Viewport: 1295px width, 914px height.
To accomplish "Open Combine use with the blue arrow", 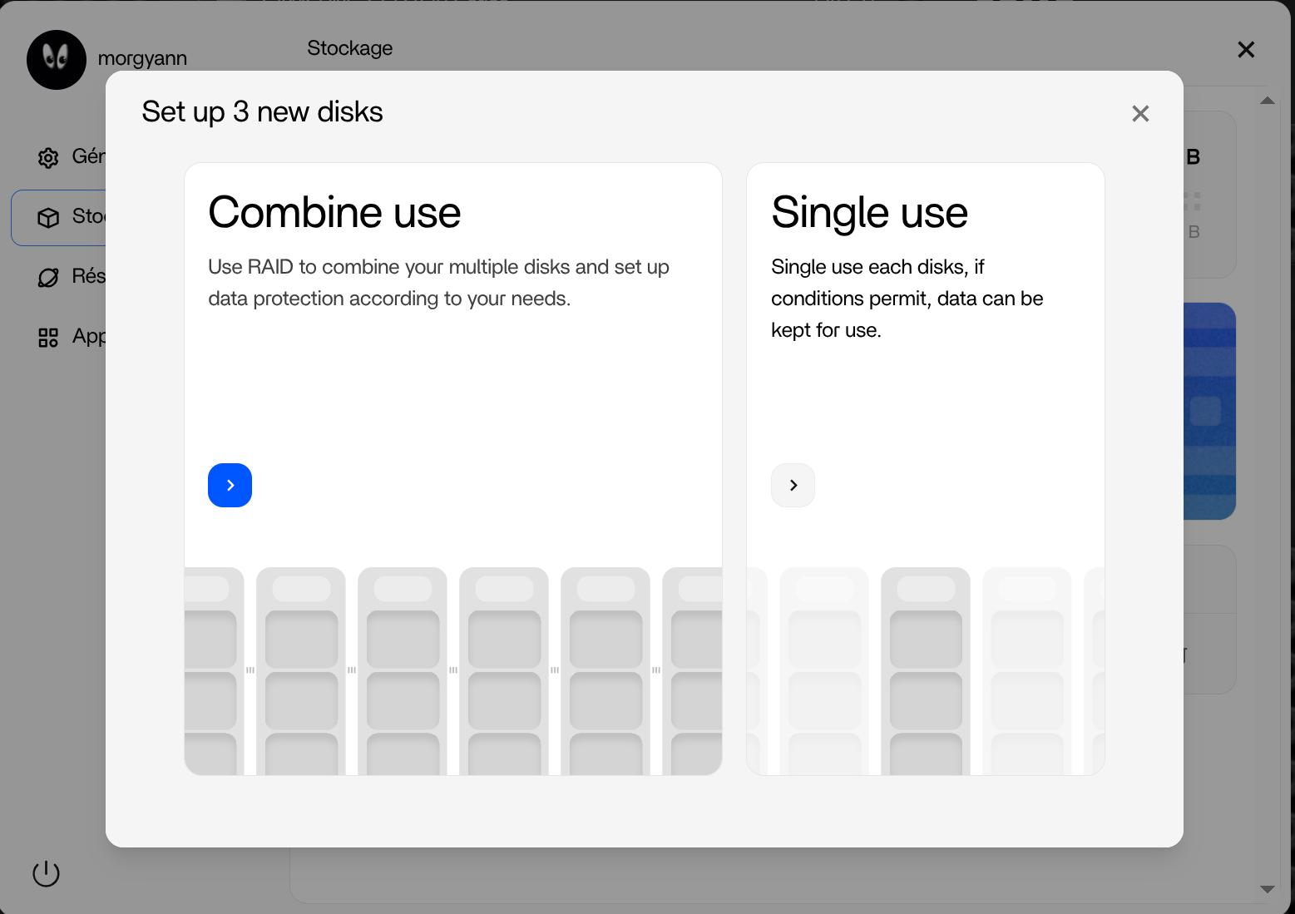I will pos(230,485).
